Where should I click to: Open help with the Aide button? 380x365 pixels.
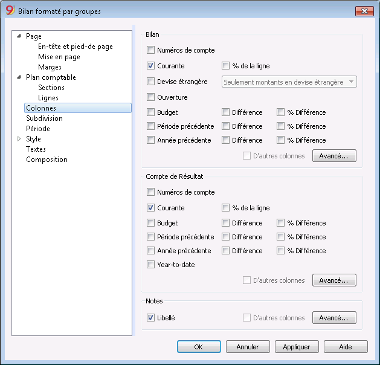coord(346,347)
